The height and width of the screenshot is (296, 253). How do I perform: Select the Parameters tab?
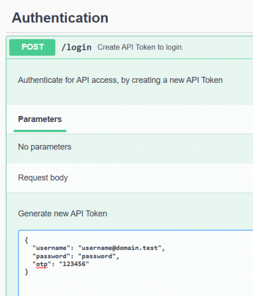click(x=40, y=119)
